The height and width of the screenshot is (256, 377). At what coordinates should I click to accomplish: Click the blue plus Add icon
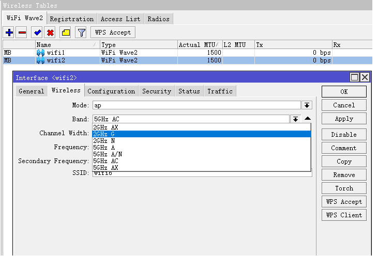pos(9,33)
